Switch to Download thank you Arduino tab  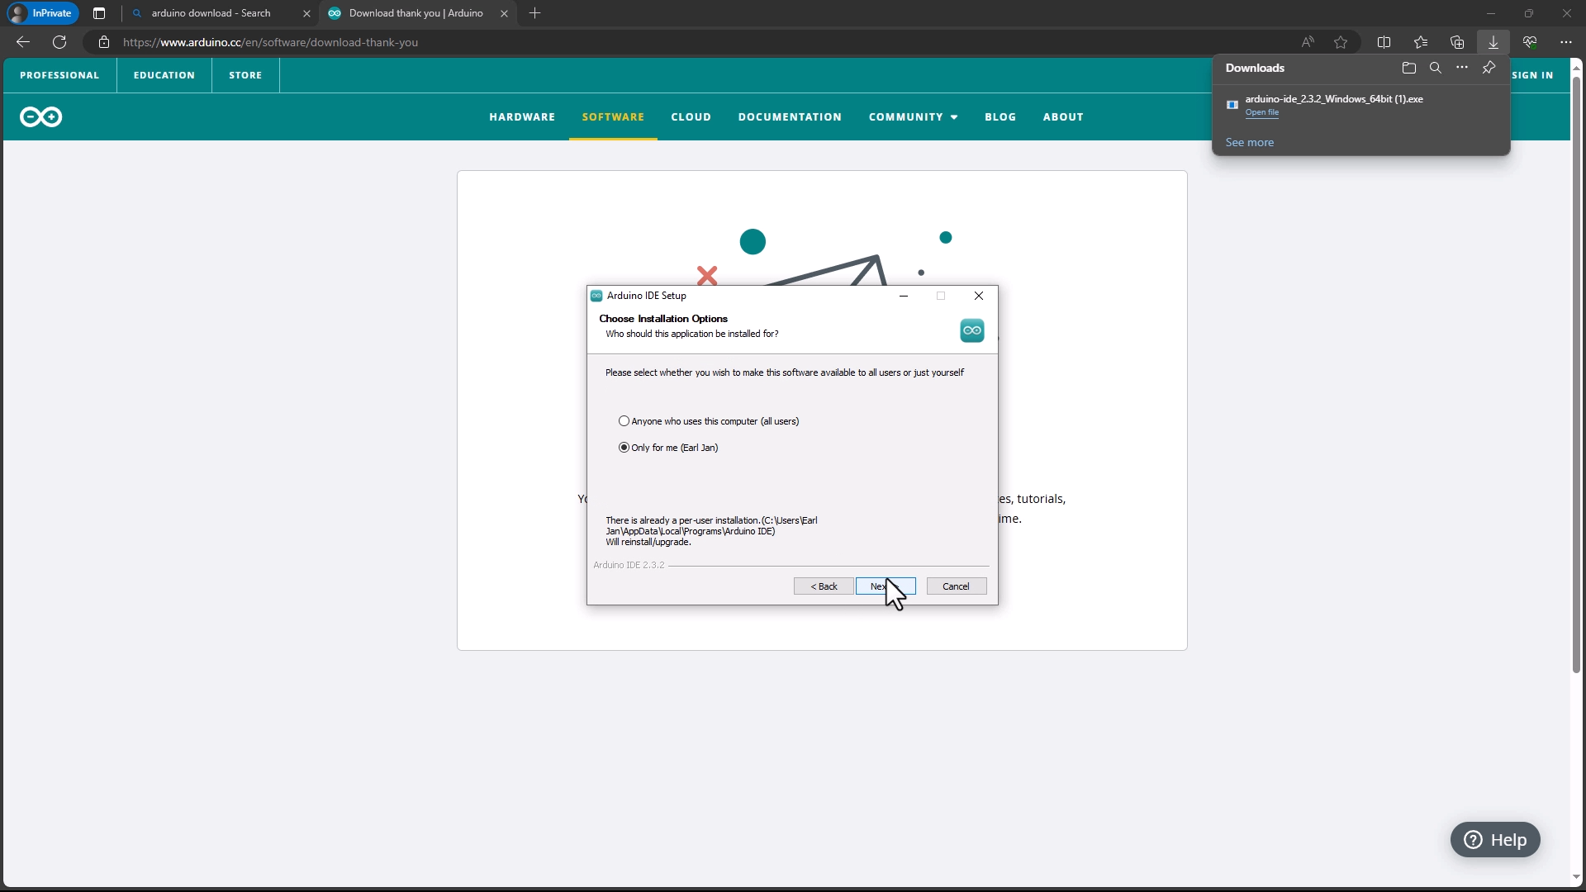point(417,13)
